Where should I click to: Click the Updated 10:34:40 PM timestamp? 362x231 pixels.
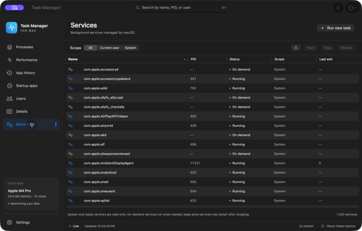[100, 226]
